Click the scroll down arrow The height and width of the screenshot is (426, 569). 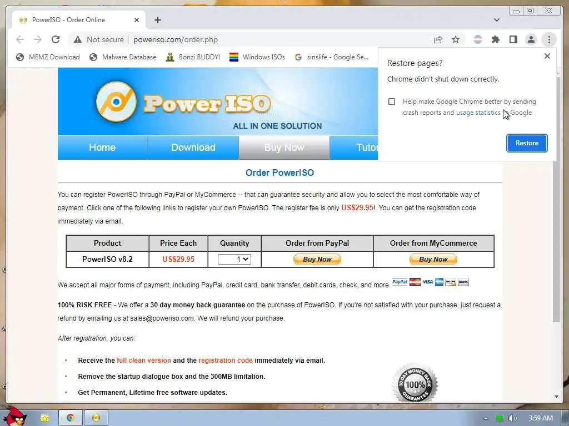(x=556, y=397)
